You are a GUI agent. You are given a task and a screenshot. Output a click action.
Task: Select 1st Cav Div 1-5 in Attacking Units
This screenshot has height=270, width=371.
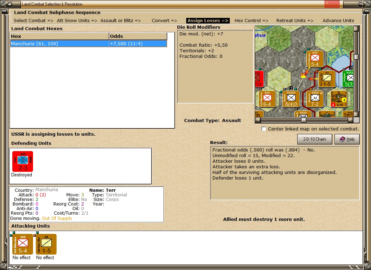click(x=46, y=244)
